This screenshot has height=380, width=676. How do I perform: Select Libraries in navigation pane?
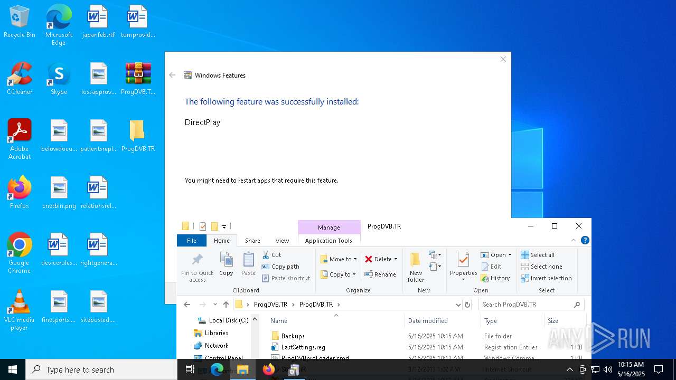(x=211, y=332)
